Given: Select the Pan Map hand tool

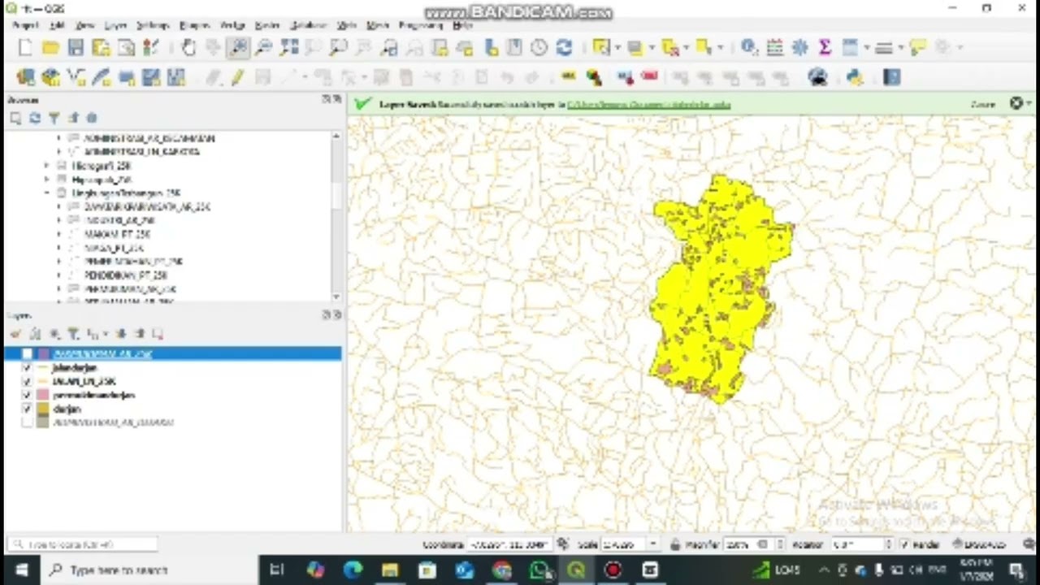Looking at the screenshot, I should 188,48.
